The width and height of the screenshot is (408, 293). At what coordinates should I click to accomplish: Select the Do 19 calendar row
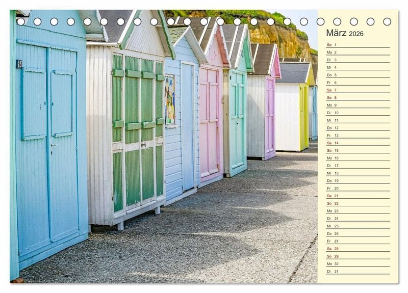[358, 180]
